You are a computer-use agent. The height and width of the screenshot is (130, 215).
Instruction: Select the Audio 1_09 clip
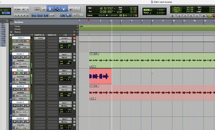pos(152,60)
